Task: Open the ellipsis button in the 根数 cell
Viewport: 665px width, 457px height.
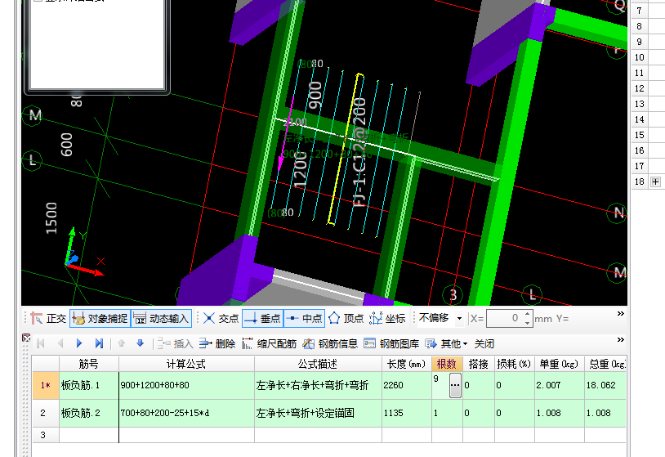Action: (x=455, y=385)
